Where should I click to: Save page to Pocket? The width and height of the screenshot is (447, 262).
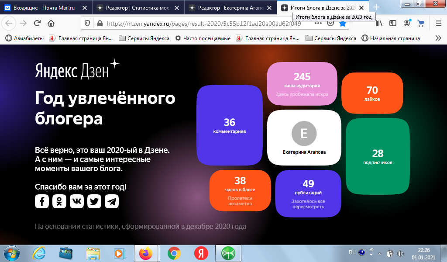point(330,24)
